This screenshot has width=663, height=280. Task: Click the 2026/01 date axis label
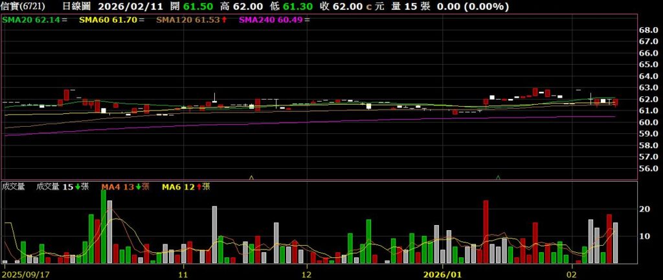coord(442,274)
